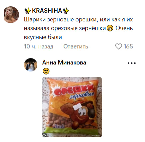The image size is (145, 142).
Task: Click the lens search icon on the photo corner
Action: pyautogui.click(x=45, y=135)
